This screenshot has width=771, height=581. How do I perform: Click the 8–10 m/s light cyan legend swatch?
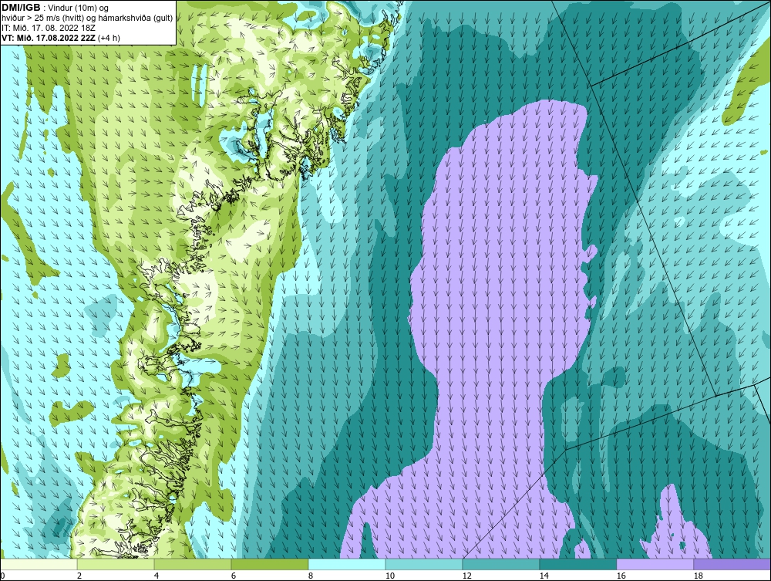pos(347,564)
